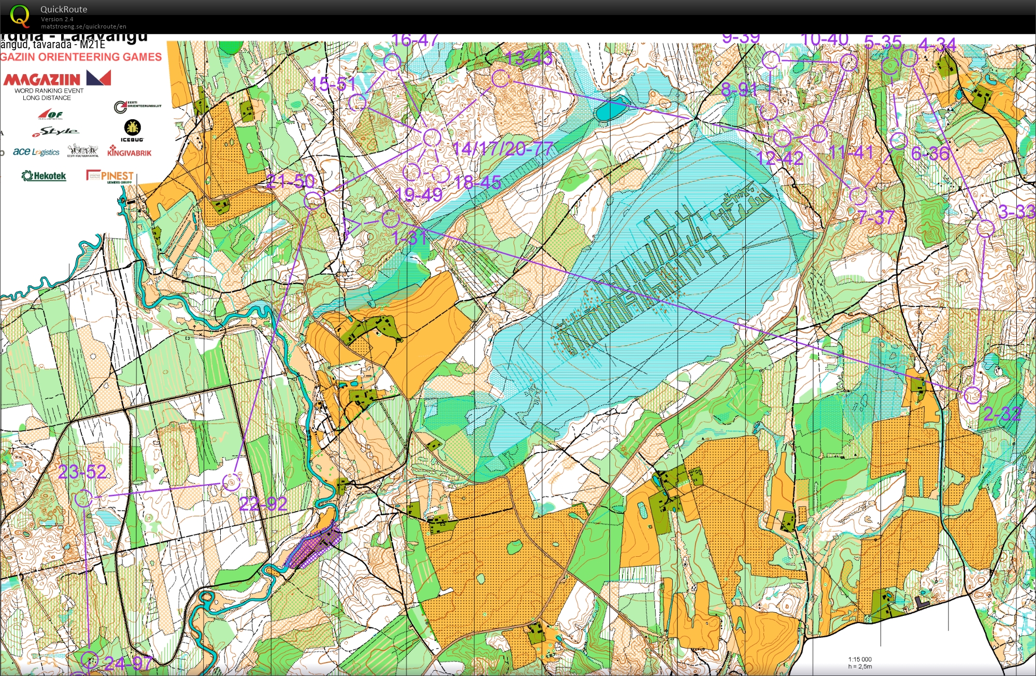The height and width of the screenshot is (676, 1036).
Task: Click the QuickRoute title text
Action: point(64,9)
